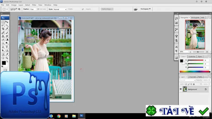The image size is (212, 119).
Task: Open the Image menu
Action: (x=14, y=5)
